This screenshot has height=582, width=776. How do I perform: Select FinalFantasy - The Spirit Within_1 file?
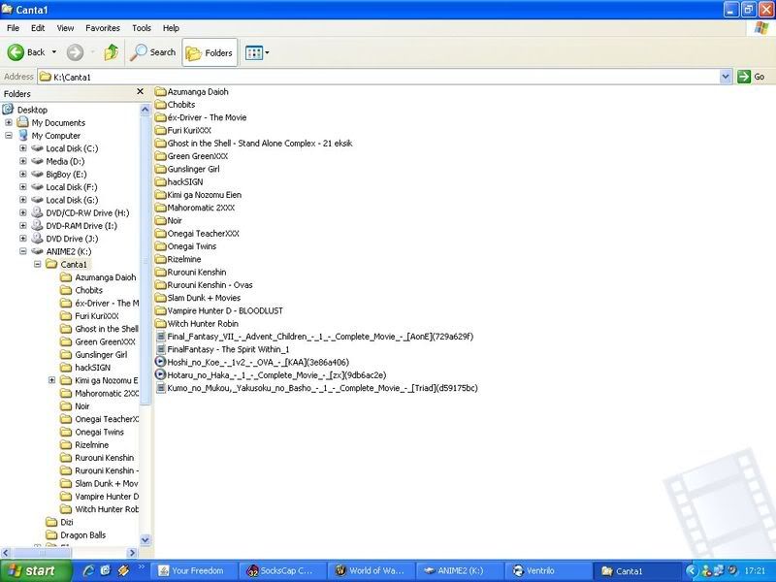[222, 349]
